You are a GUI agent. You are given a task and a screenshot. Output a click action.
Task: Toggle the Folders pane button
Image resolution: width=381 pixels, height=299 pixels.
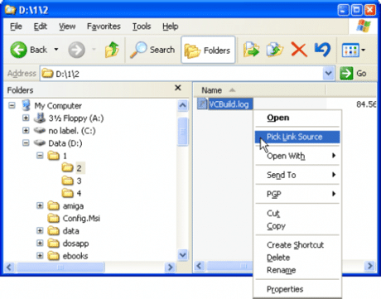(208, 50)
